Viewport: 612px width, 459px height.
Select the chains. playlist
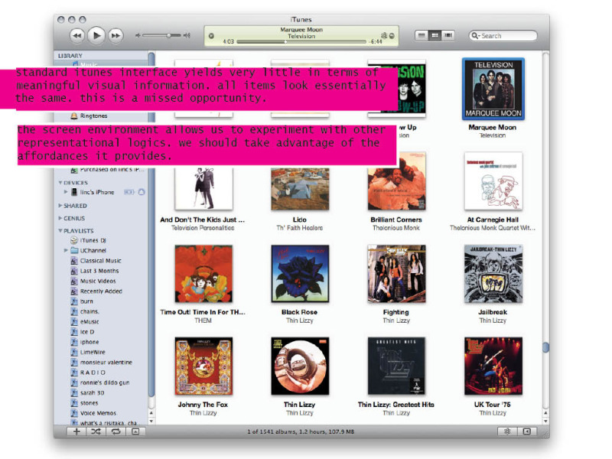click(x=85, y=311)
